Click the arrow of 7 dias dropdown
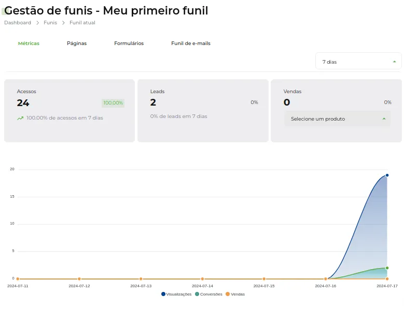The width and height of the screenshot is (404, 309). (394, 62)
